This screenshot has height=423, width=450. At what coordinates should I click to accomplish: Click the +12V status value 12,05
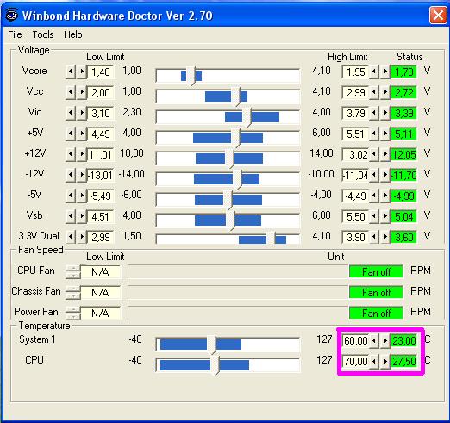(x=403, y=154)
